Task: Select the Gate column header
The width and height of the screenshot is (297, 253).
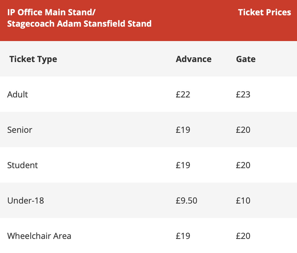Action: pyautogui.click(x=246, y=59)
